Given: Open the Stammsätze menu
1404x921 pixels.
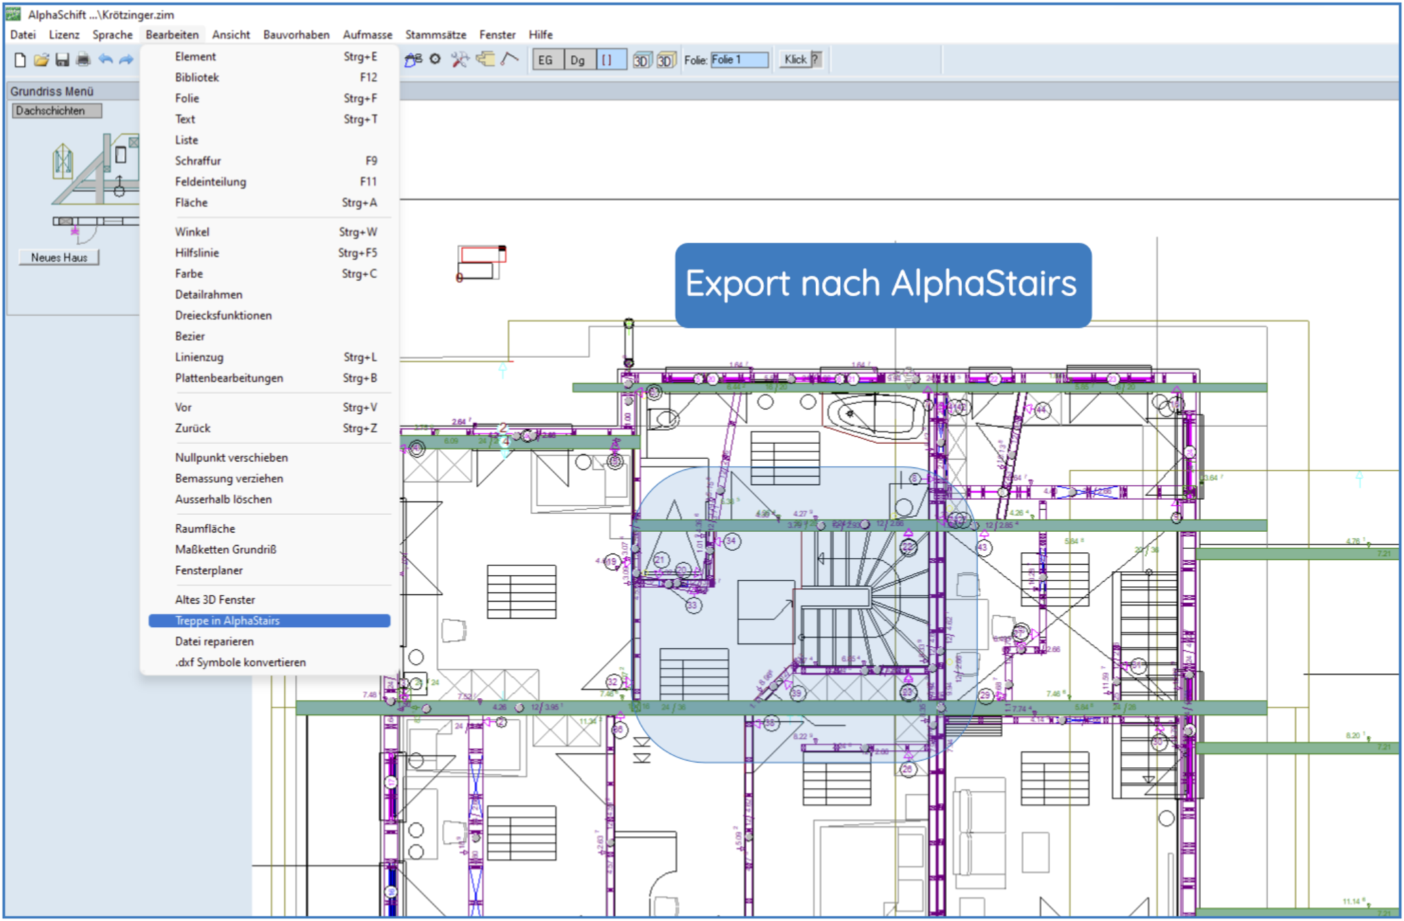Looking at the screenshot, I should (x=436, y=35).
